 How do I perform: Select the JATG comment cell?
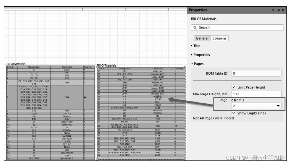(x=67, y=141)
